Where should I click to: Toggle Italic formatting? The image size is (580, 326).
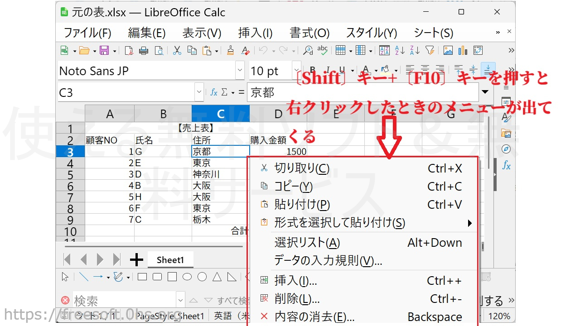point(326,70)
